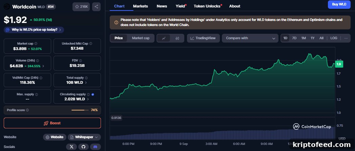Click the Boost button

tap(52, 123)
